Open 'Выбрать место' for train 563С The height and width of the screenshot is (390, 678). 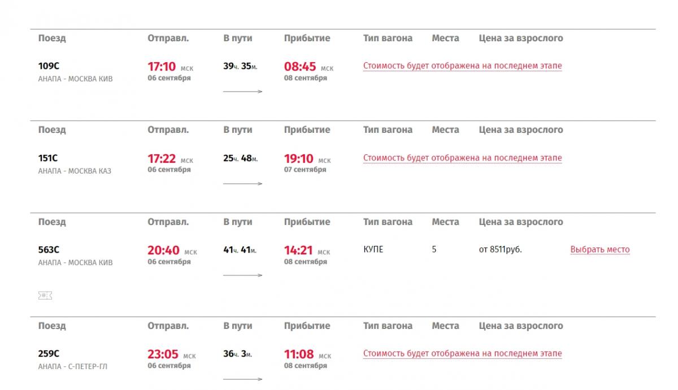click(x=600, y=249)
